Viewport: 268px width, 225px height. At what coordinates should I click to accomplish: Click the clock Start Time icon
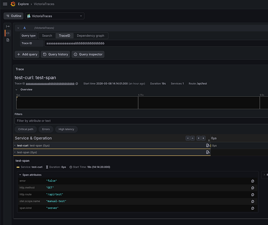point(71,167)
